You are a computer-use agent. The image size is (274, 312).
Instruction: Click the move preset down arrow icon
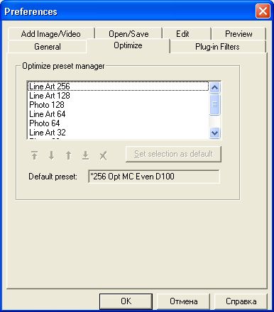tap(52, 155)
